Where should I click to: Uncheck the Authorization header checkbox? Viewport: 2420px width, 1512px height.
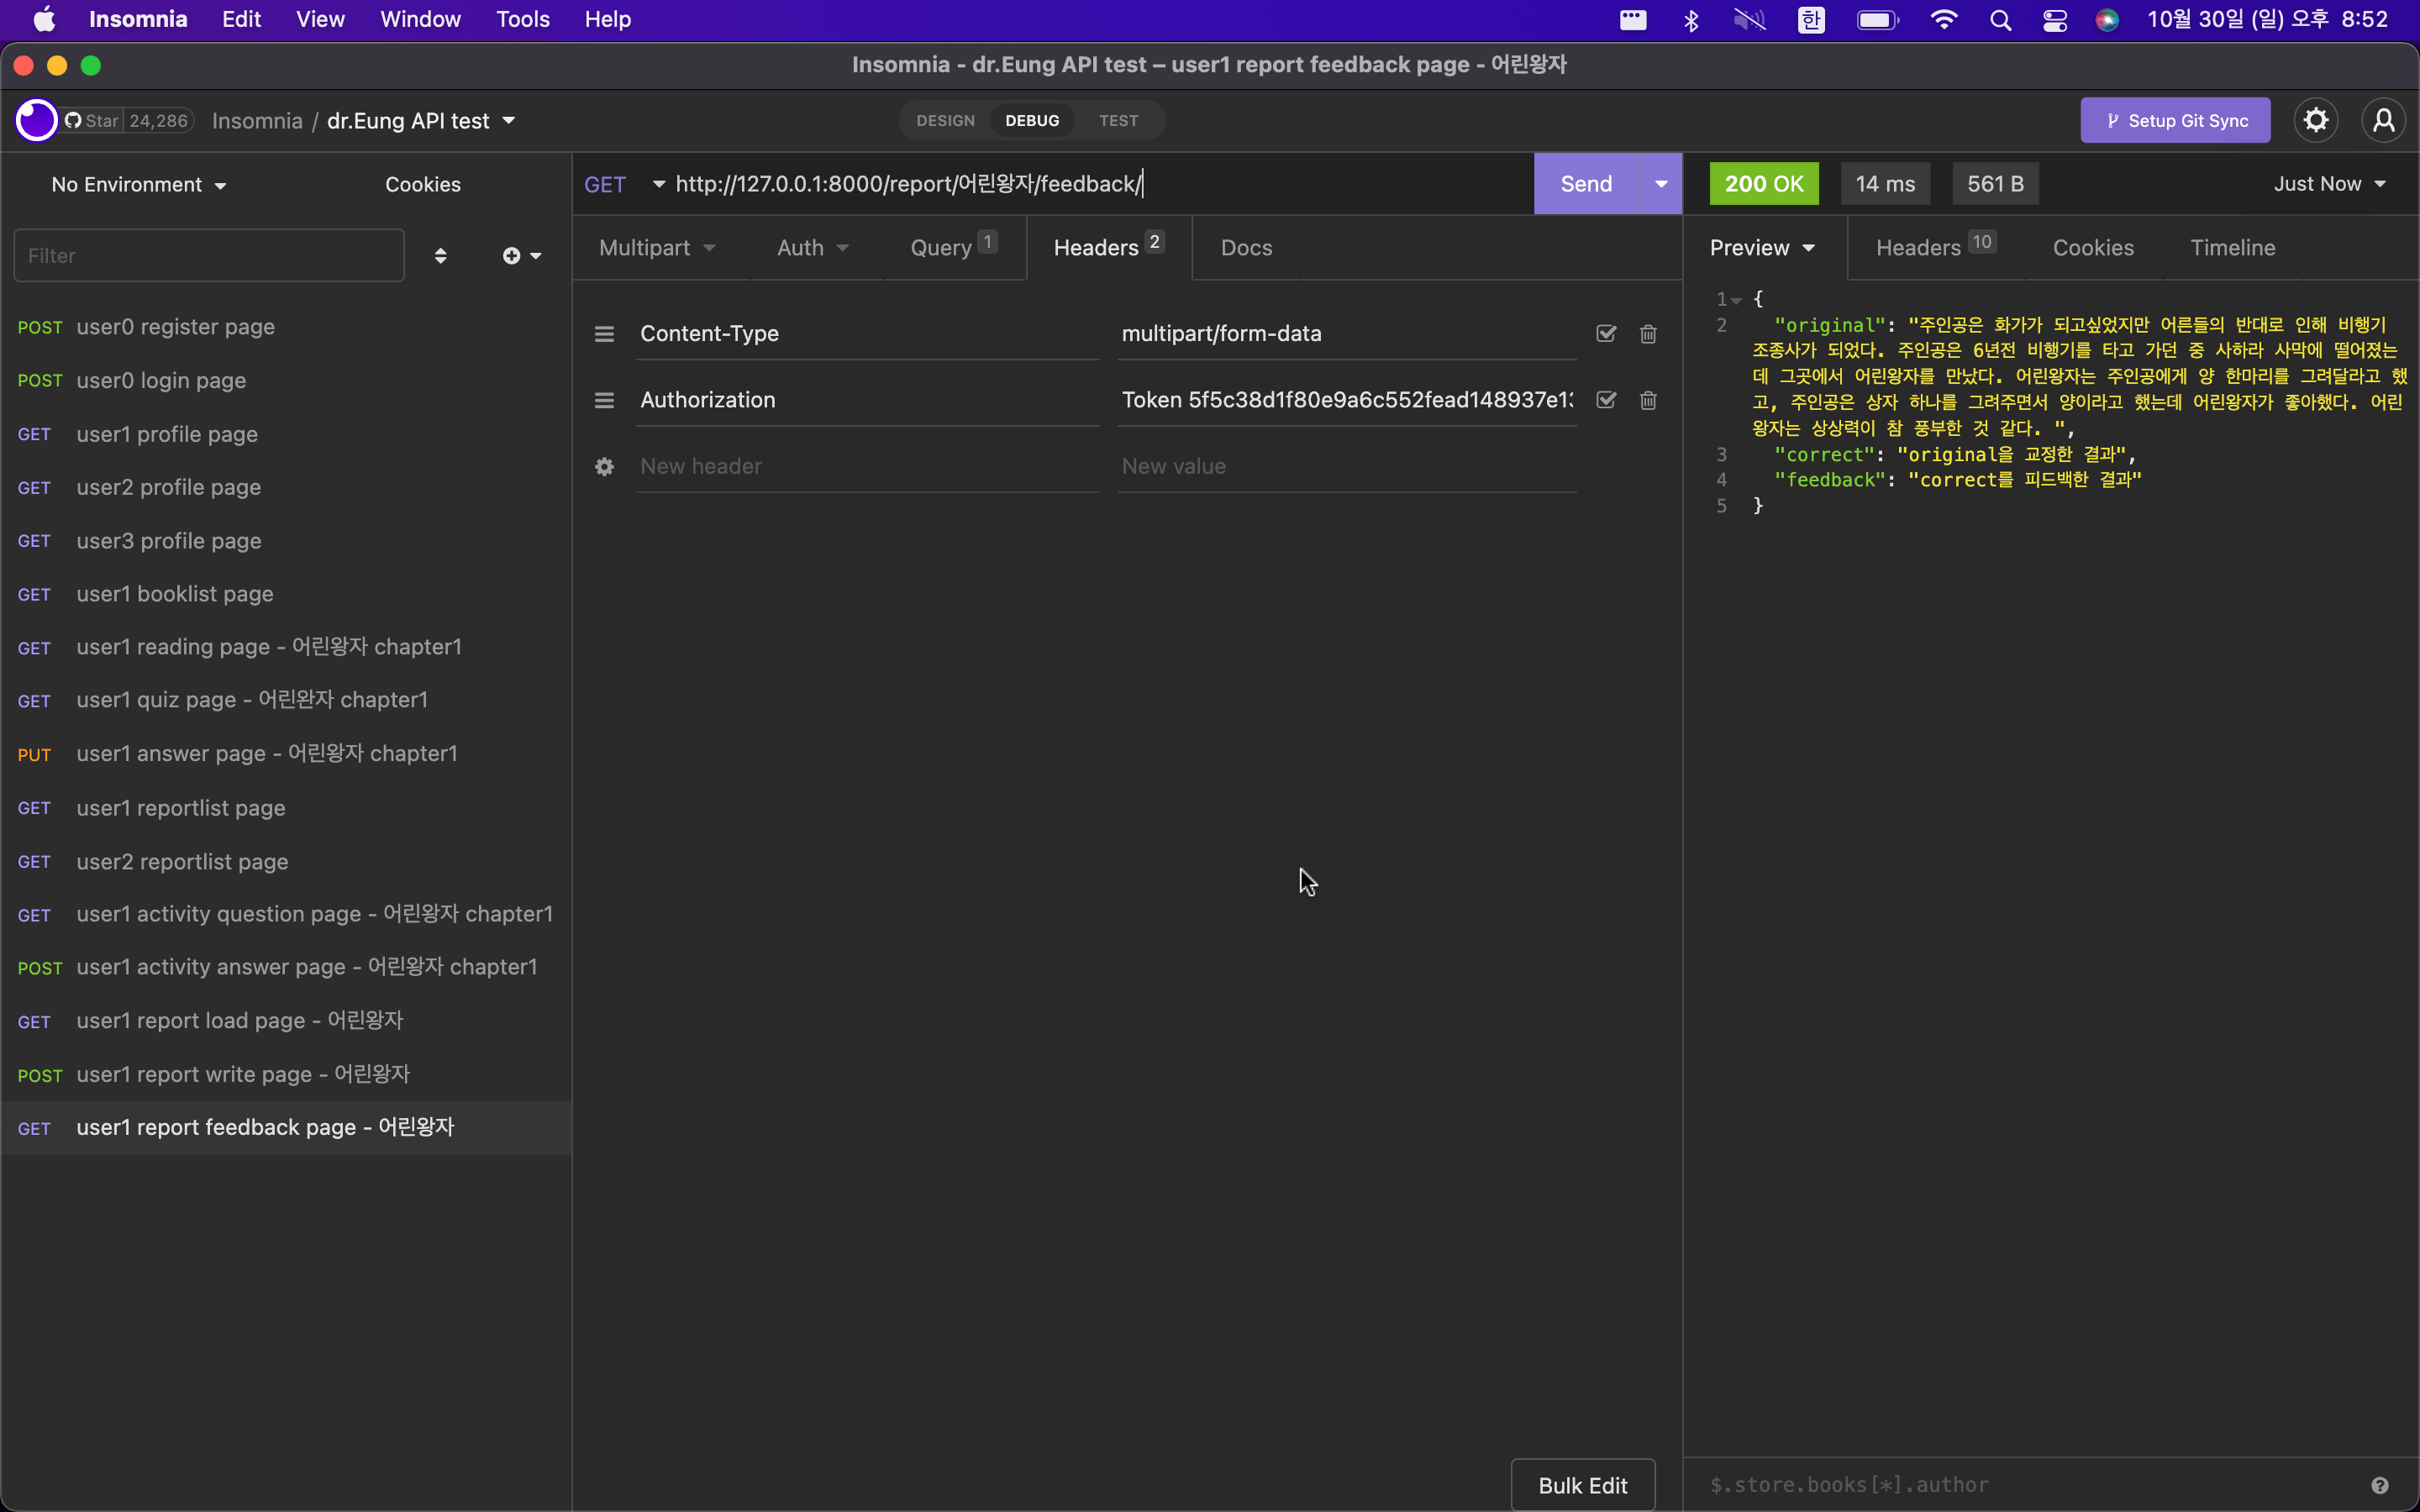[1605, 399]
